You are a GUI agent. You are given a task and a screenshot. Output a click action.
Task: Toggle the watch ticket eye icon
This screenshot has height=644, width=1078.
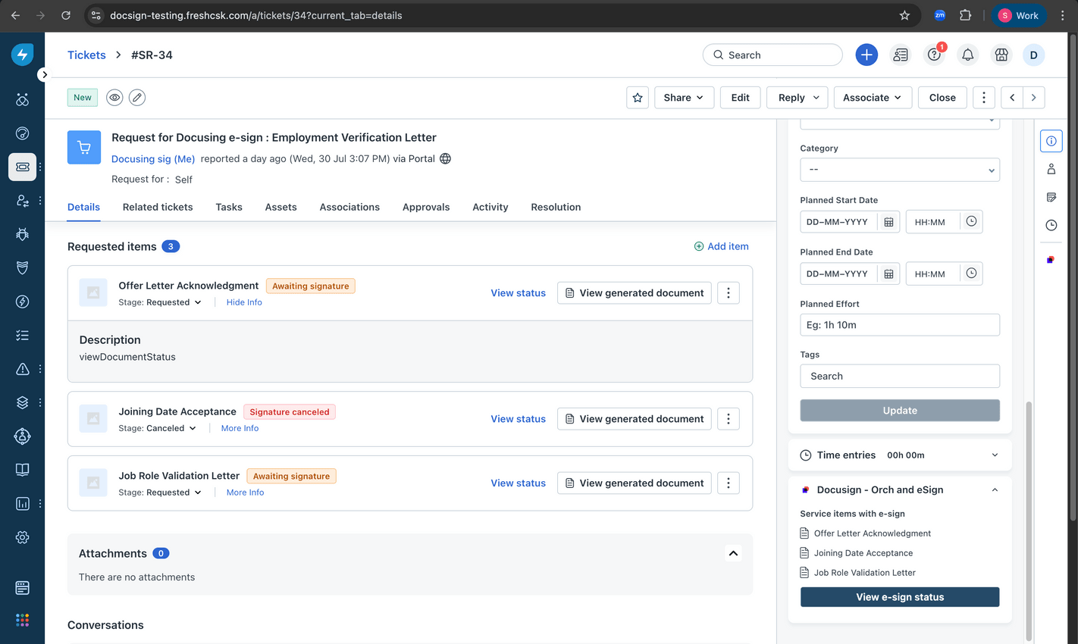tap(114, 98)
